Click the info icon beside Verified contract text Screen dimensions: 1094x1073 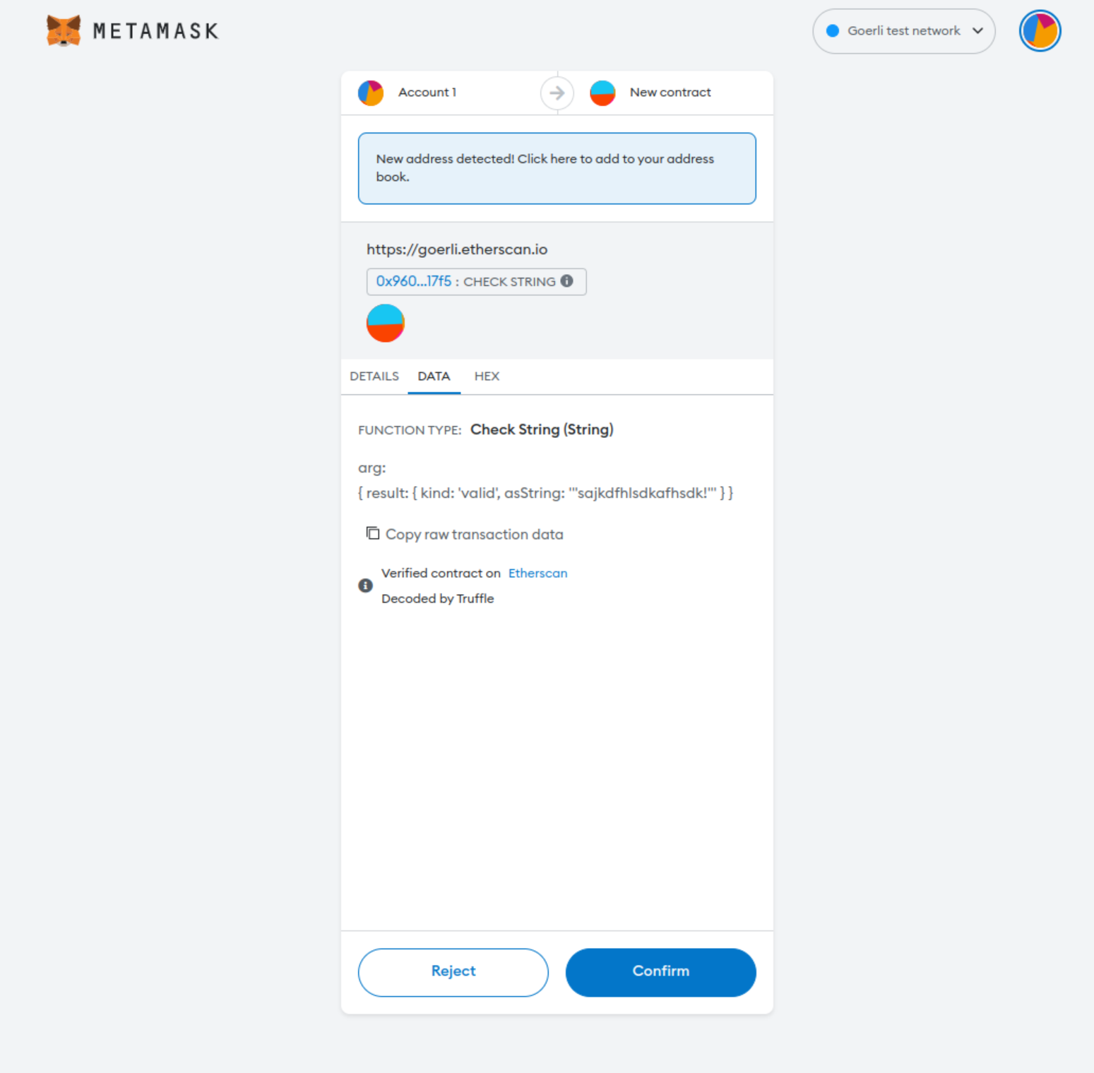pyautogui.click(x=365, y=586)
